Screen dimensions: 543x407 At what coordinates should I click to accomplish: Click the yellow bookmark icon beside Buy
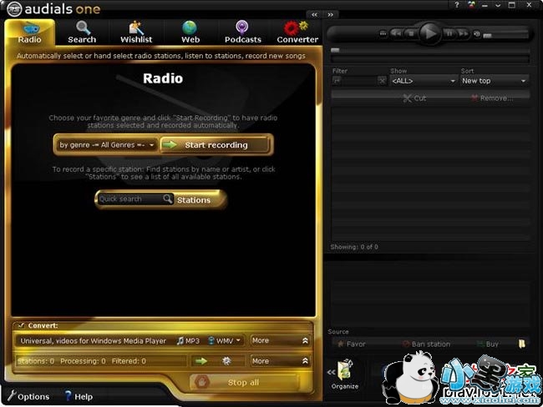522,344
